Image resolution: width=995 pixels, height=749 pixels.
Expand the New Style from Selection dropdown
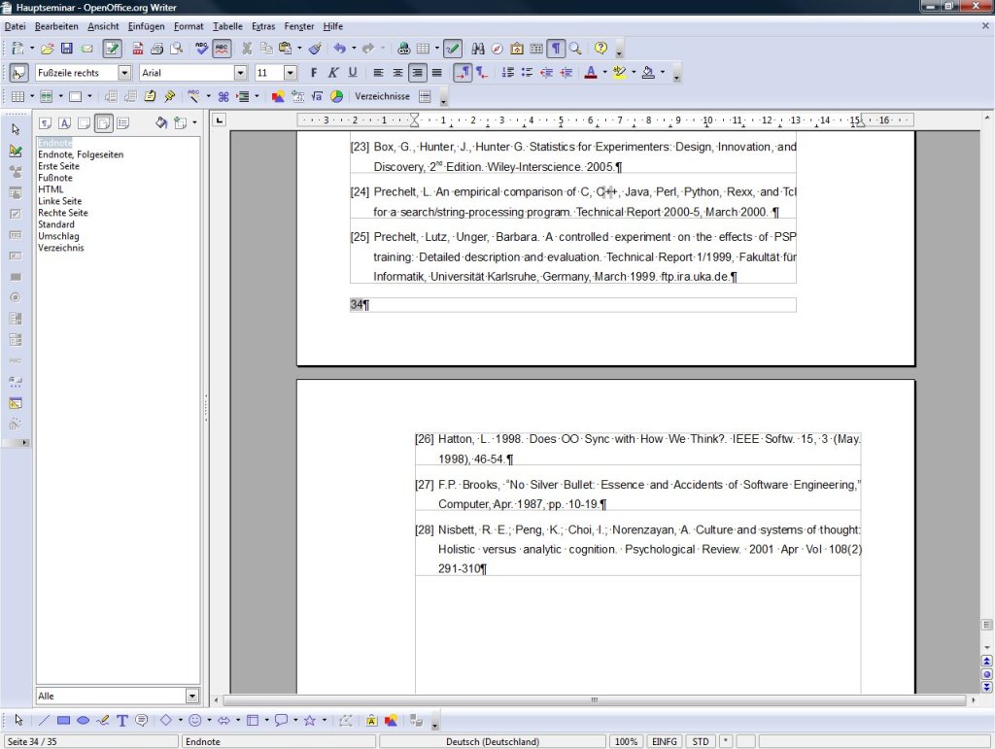[x=194, y=123]
